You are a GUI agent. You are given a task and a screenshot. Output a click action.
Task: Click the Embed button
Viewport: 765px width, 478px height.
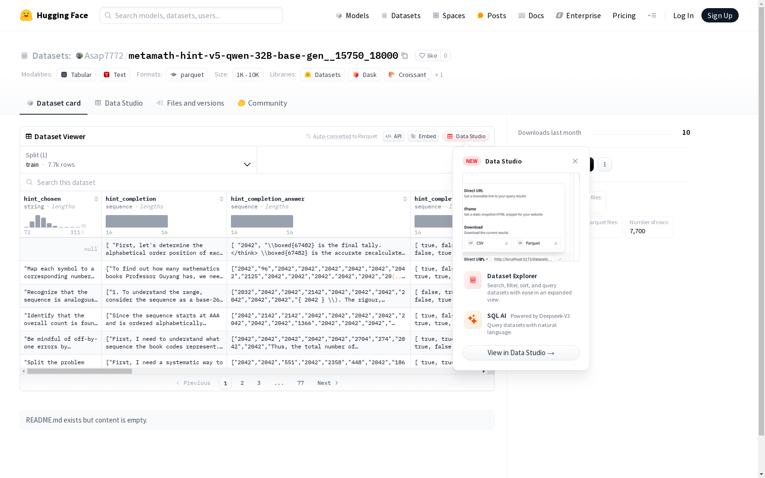coord(423,136)
